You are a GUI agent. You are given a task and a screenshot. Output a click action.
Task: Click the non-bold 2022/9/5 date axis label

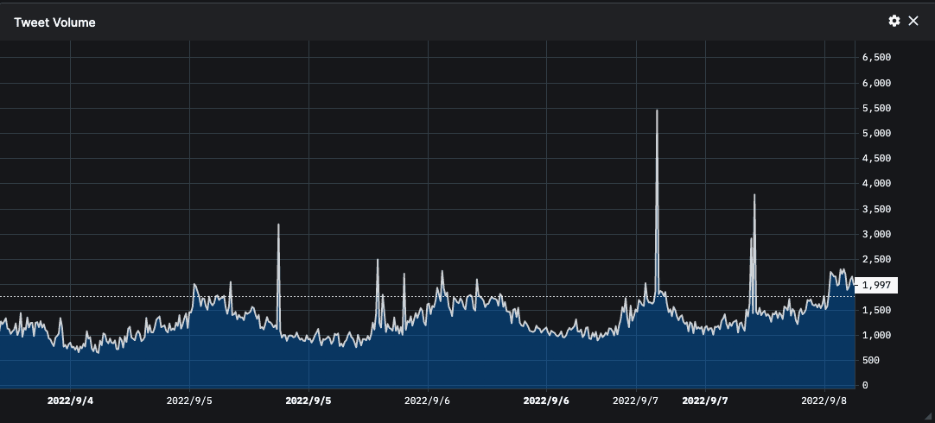coord(189,401)
